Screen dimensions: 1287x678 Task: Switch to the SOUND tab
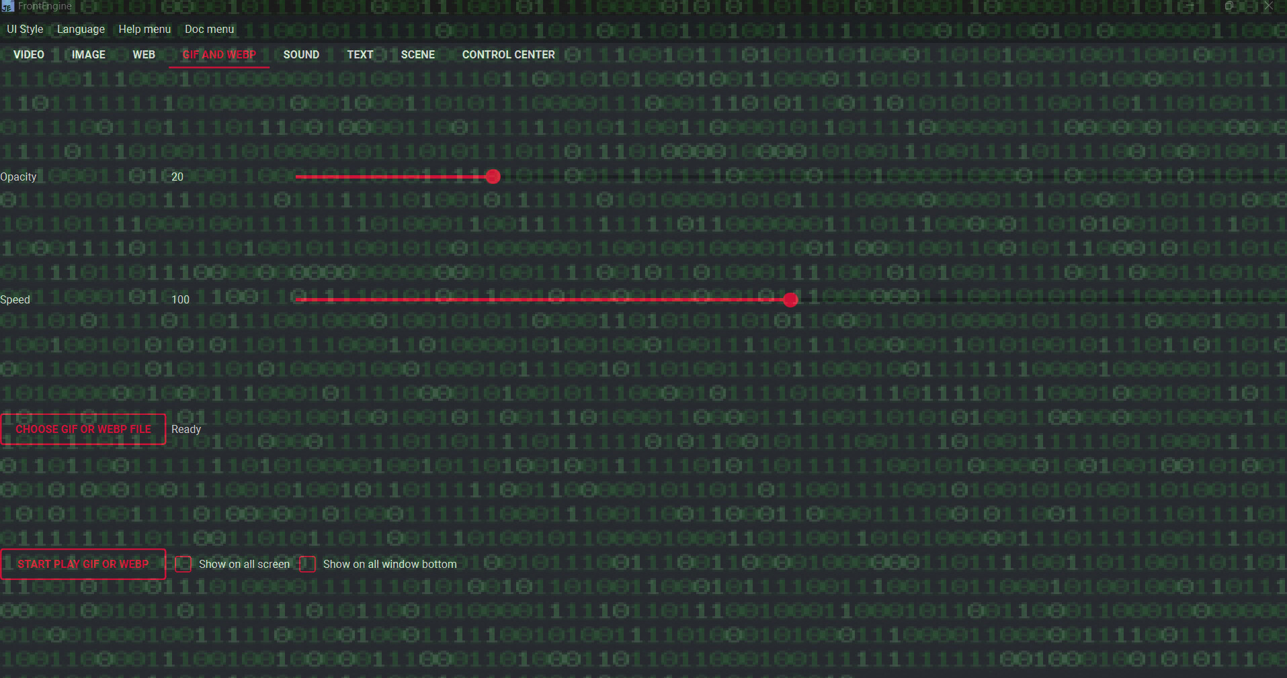pos(301,54)
